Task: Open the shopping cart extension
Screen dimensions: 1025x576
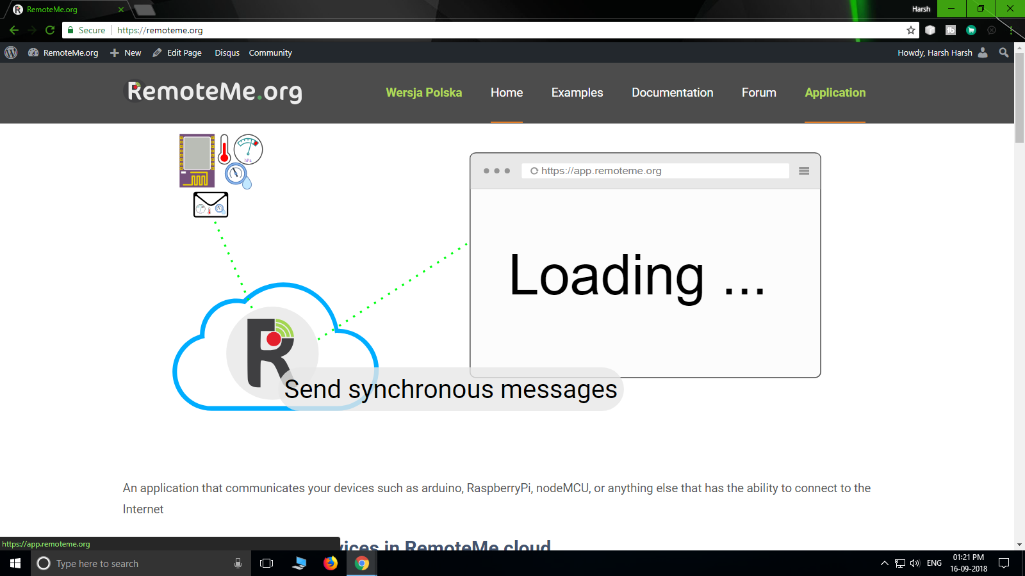Action: [x=971, y=30]
